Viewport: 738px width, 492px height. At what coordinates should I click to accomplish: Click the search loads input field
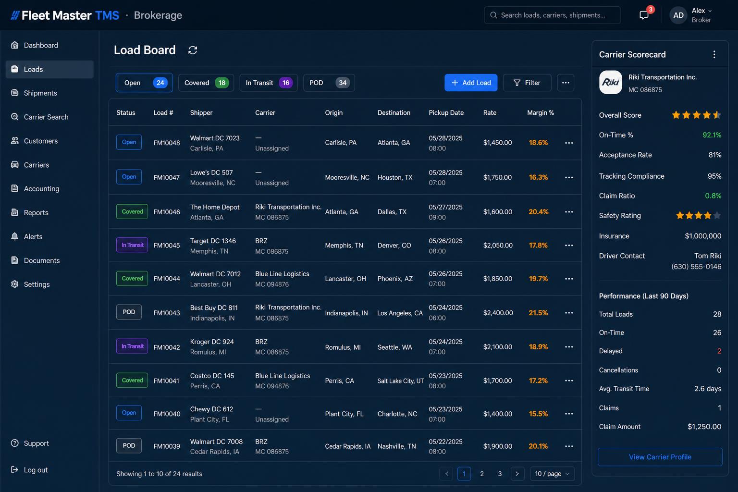click(553, 15)
